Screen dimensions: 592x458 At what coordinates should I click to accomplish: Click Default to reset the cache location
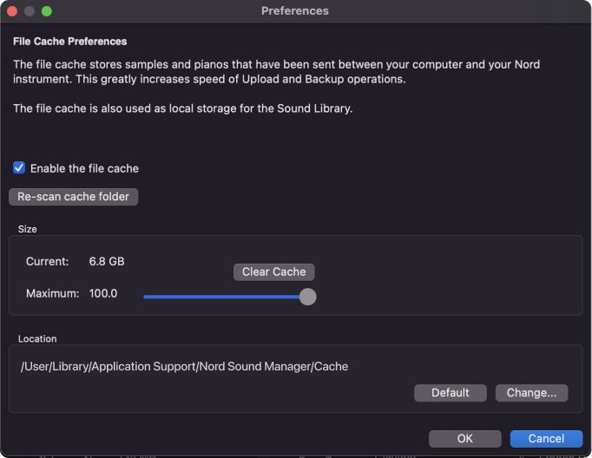450,393
